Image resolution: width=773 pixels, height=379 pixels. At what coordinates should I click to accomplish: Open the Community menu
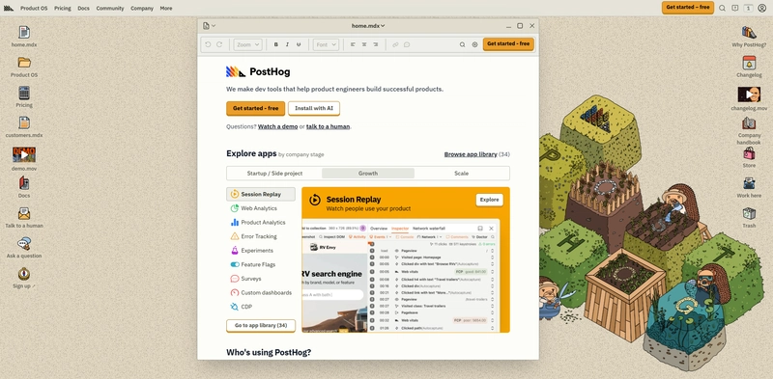110,8
